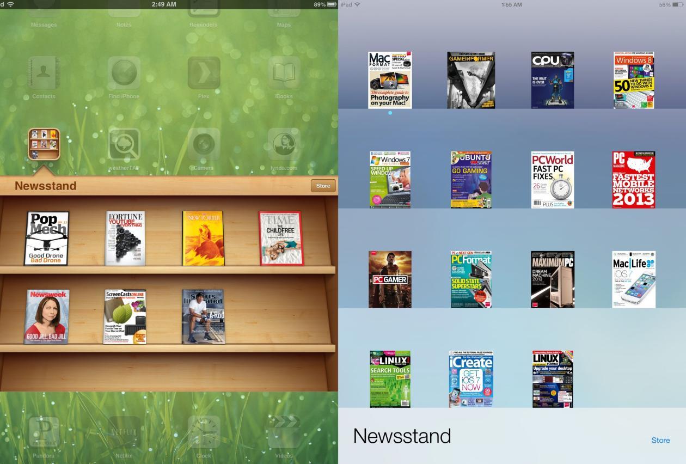Tap the dimmed Find iPhone app icon
Viewport: 686px width, 464px height.
124,72
